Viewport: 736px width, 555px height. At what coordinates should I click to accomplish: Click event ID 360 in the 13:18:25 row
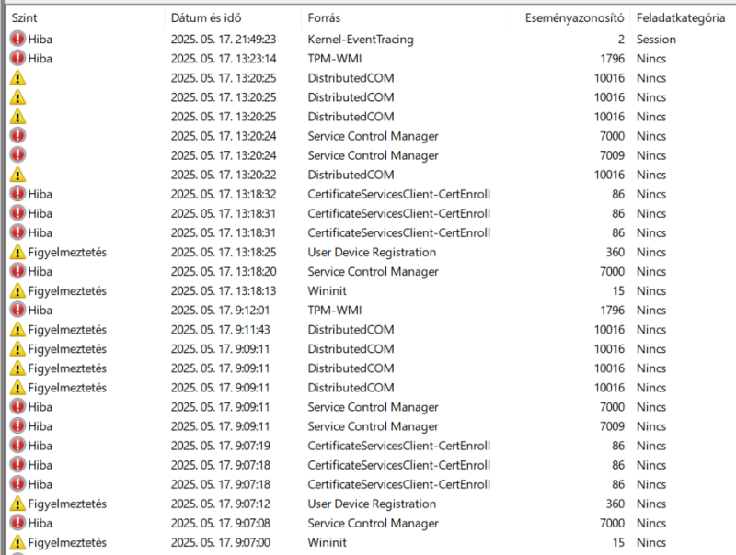[615, 252]
